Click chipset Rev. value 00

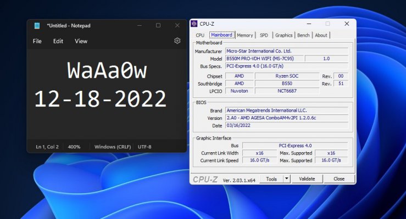coord(341,76)
